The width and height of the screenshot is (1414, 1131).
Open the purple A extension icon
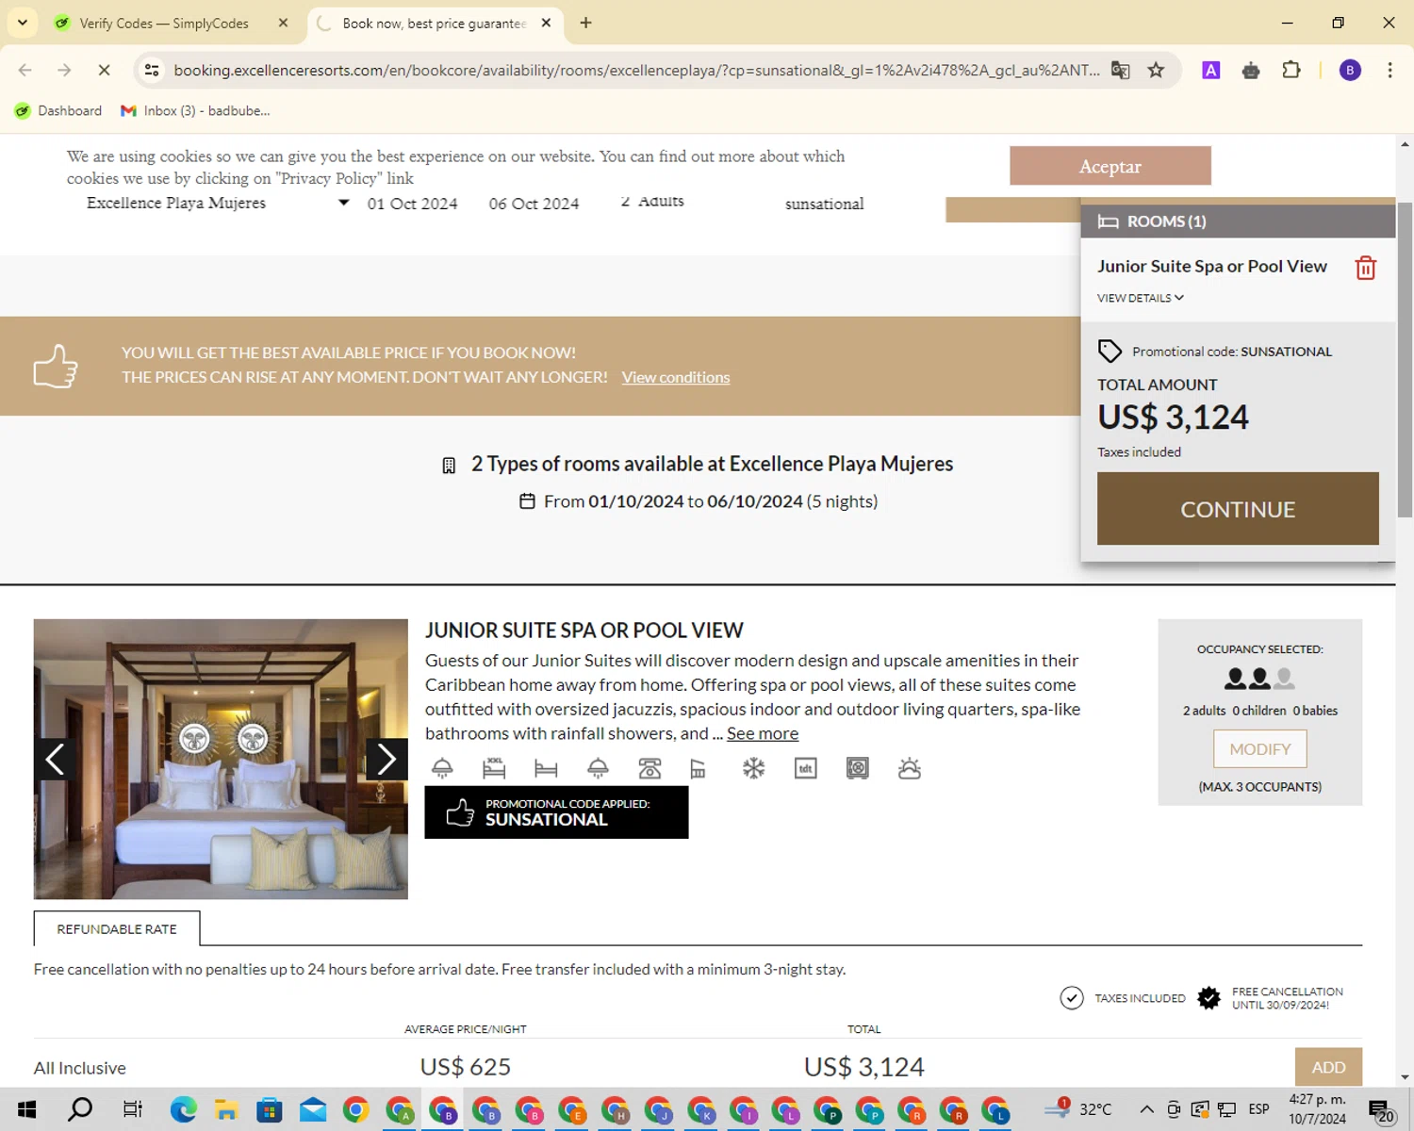[x=1211, y=70]
